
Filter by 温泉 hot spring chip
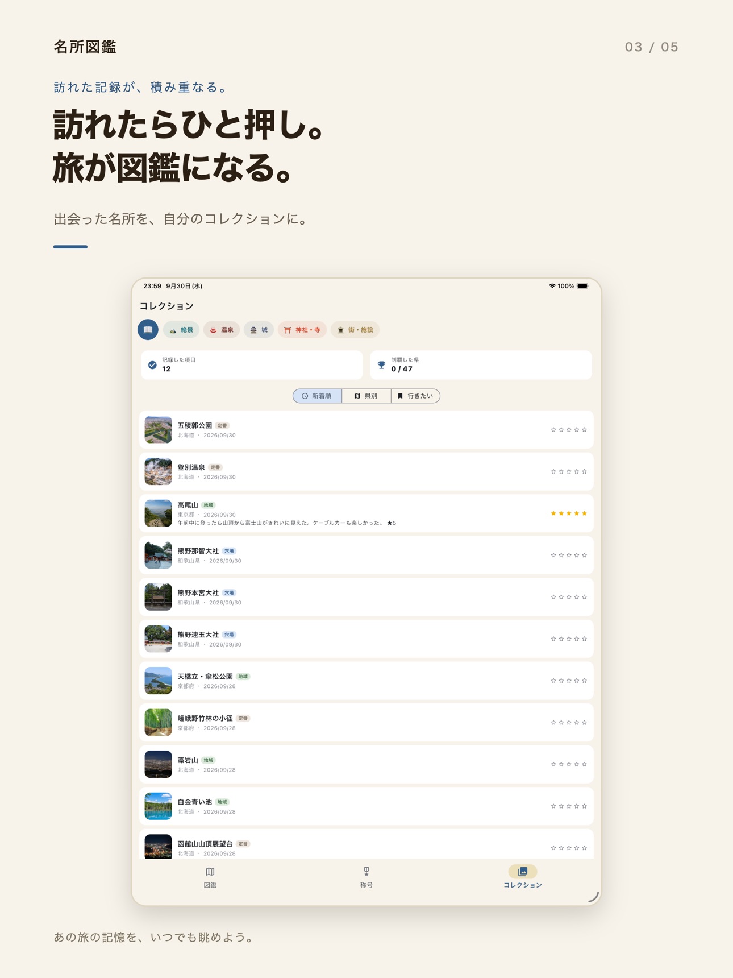[x=222, y=330]
